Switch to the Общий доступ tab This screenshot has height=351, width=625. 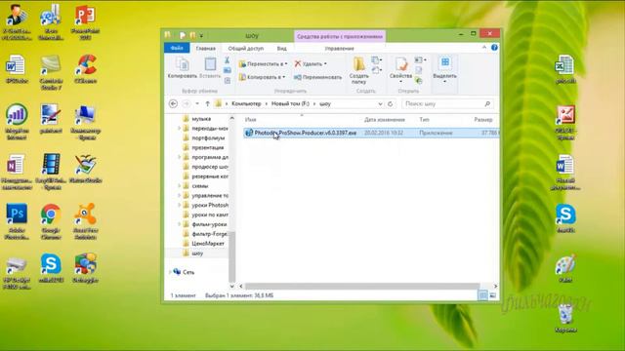point(246,48)
